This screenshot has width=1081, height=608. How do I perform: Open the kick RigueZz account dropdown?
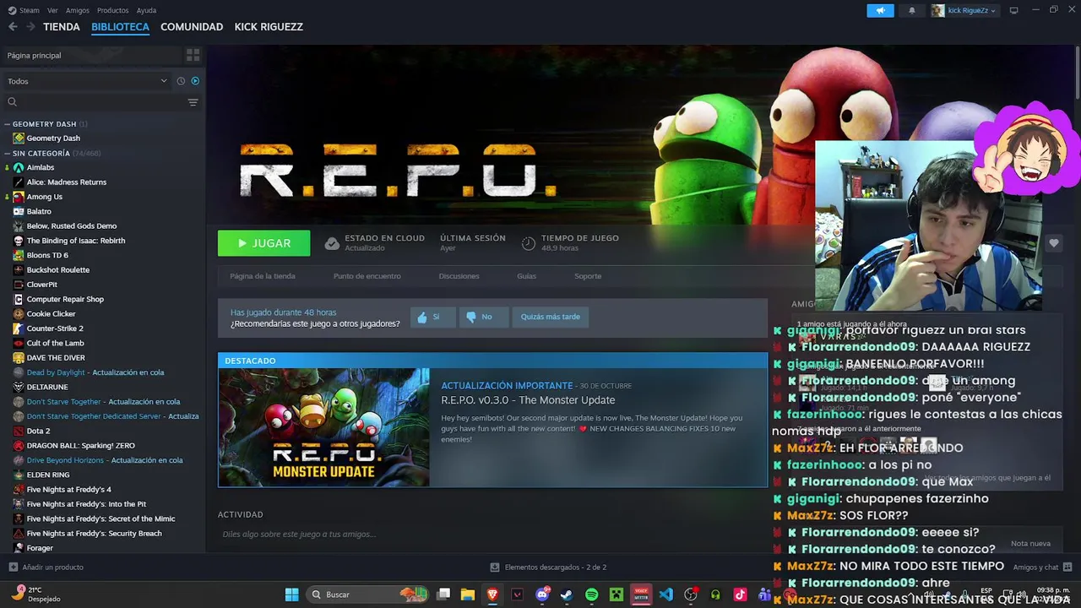pos(964,11)
